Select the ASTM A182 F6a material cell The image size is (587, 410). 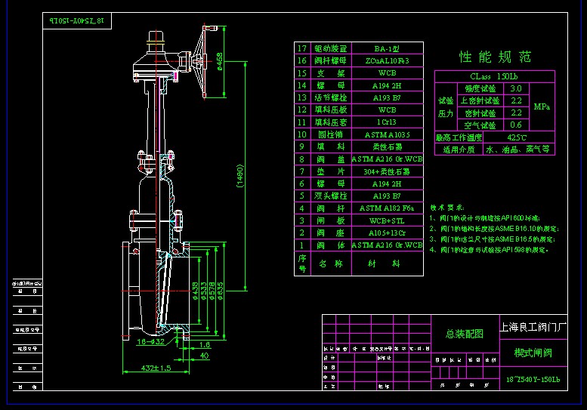point(387,208)
